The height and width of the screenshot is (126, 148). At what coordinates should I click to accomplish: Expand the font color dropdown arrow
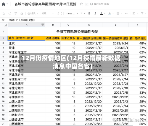105,13
